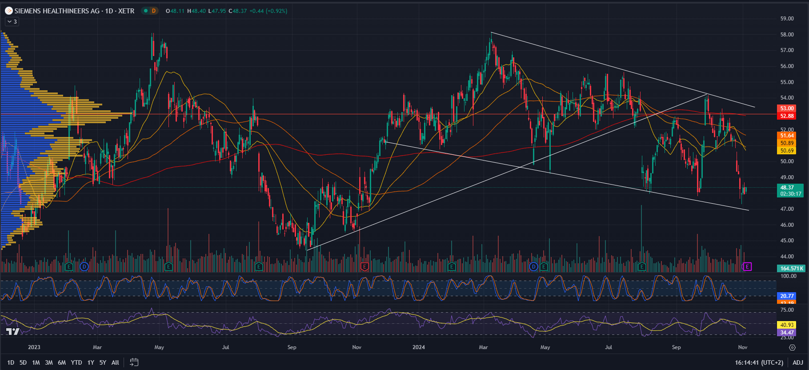The image size is (809, 370).
Task: Click the purple upcoming earnings marker in November 2024
Action: click(x=748, y=266)
